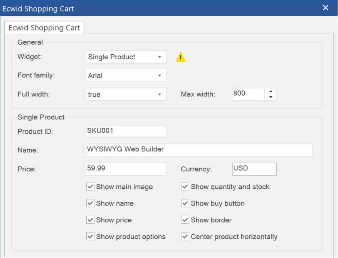This screenshot has width=338, height=258.
Task: Click the Max width value field
Action: point(248,94)
